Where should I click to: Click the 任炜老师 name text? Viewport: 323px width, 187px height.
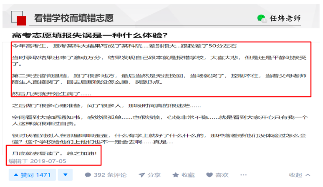click(285, 18)
